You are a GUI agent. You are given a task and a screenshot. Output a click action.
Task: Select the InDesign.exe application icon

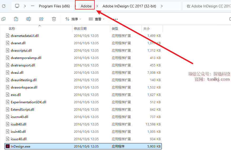point(8,146)
